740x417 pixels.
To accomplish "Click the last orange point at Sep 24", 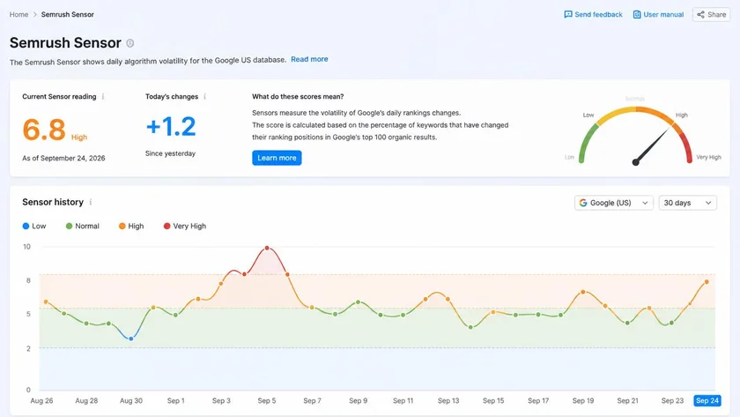I will (707, 282).
